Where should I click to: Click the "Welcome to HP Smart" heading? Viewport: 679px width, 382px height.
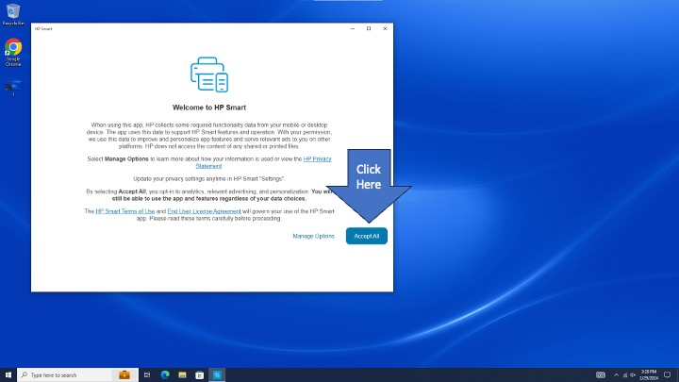point(209,108)
